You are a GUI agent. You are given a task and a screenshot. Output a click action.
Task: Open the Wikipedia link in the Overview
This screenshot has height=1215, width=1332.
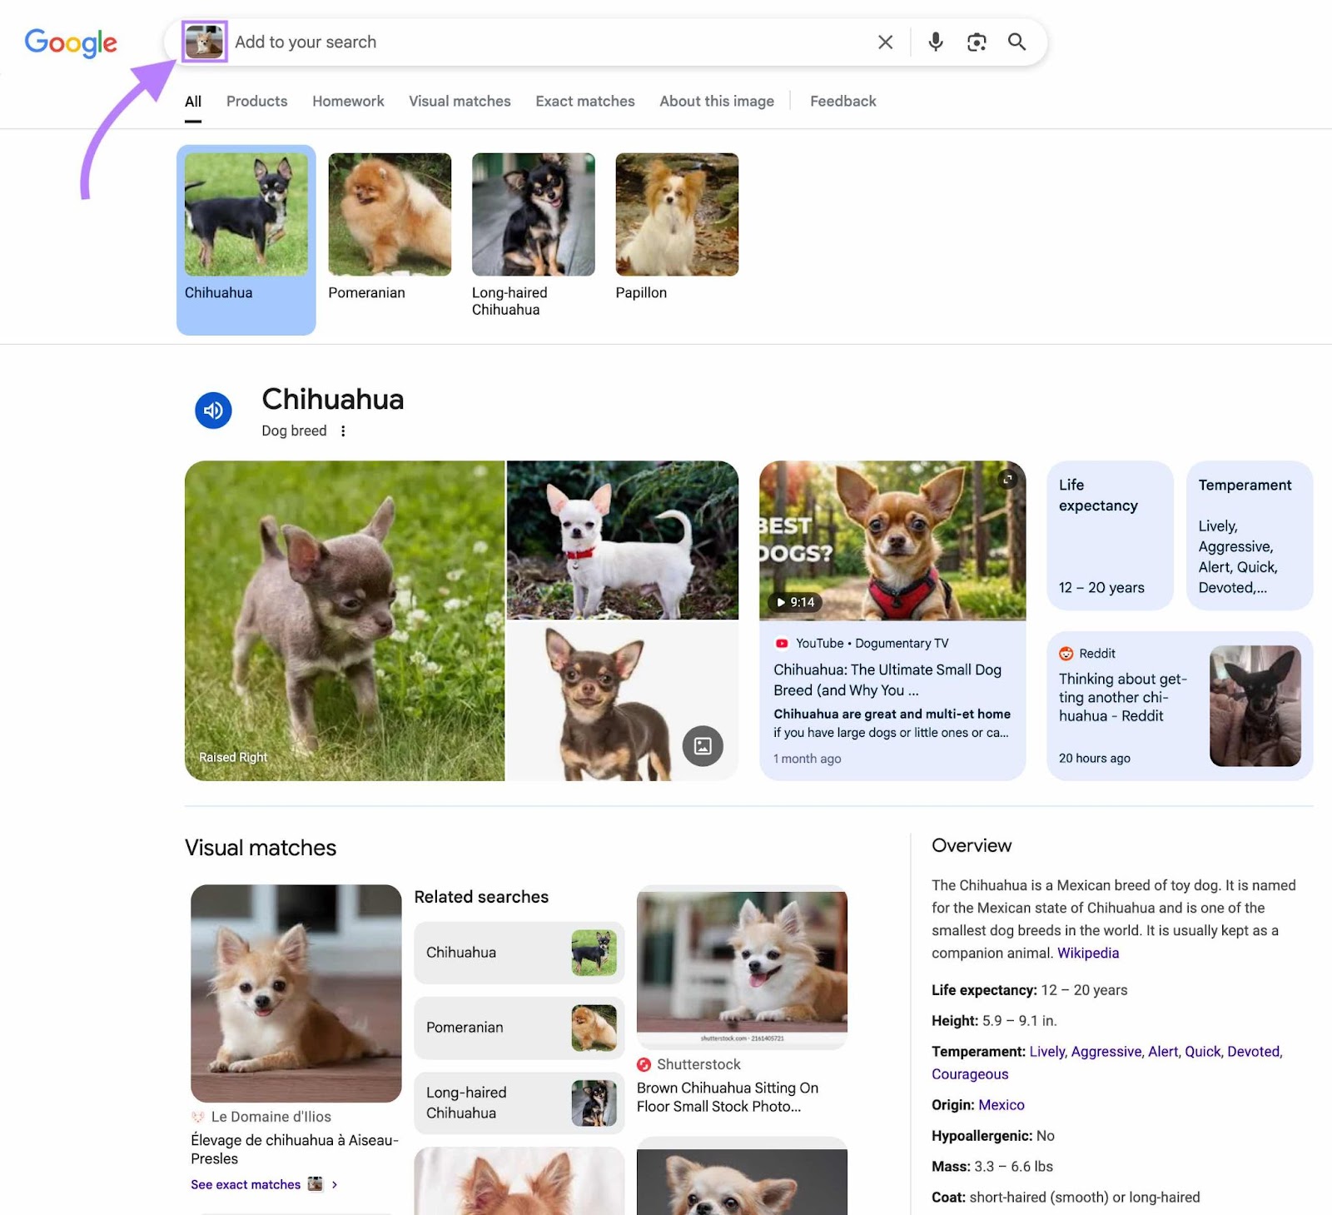click(x=1087, y=953)
